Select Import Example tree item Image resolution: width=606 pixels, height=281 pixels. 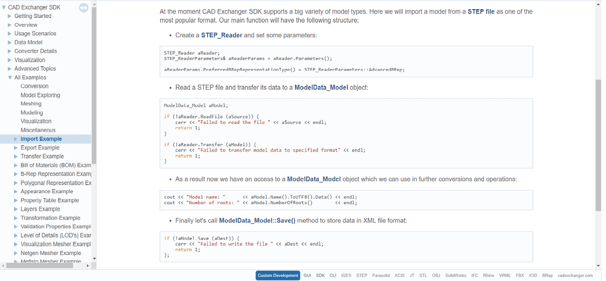tap(41, 139)
